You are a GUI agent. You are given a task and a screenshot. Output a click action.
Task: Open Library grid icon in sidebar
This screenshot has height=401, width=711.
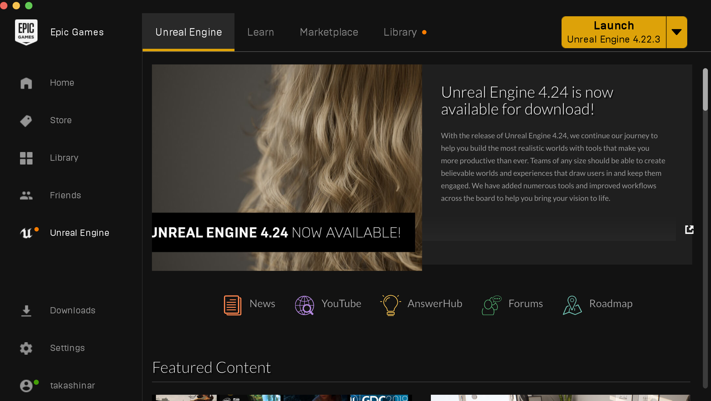tap(26, 158)
